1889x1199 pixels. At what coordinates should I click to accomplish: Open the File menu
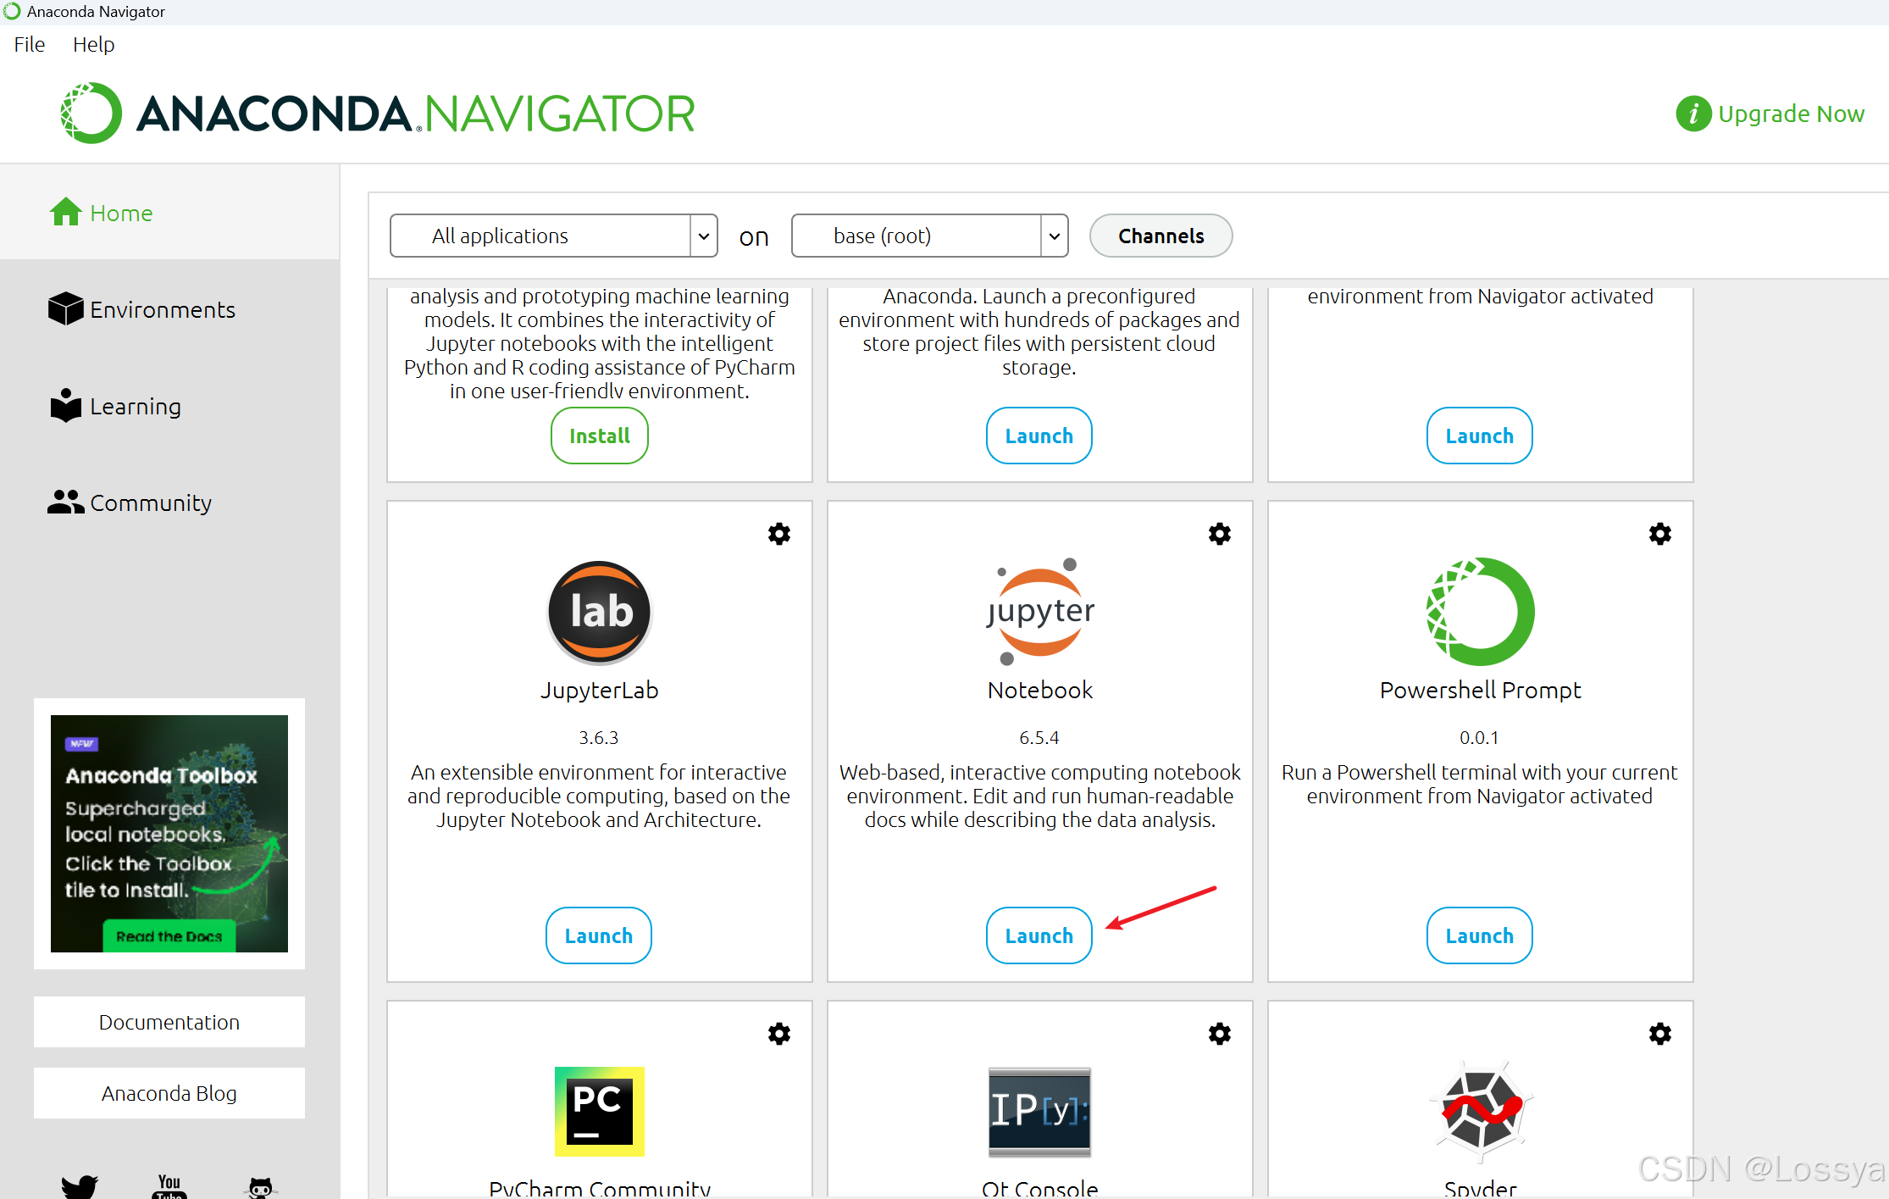(x=28, y=44)
